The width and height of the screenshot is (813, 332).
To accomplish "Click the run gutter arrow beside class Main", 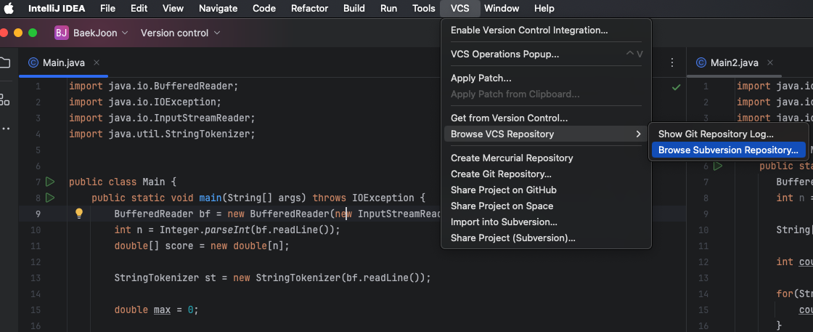I will coord(50,182).
